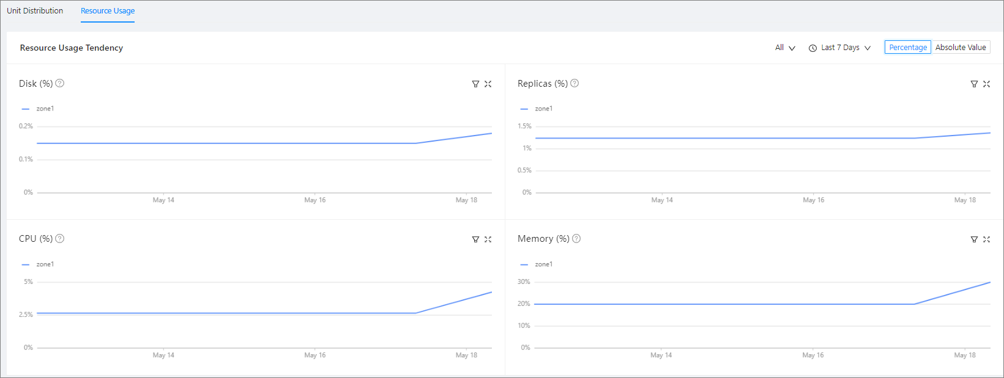Expand the CPU chart to fullscreen

(x=488, y=239)
